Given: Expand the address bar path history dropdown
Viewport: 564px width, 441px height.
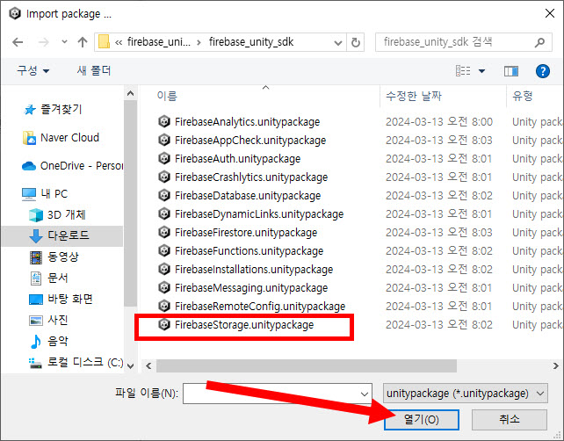Looking at the screenshot, I should point(337,43).
